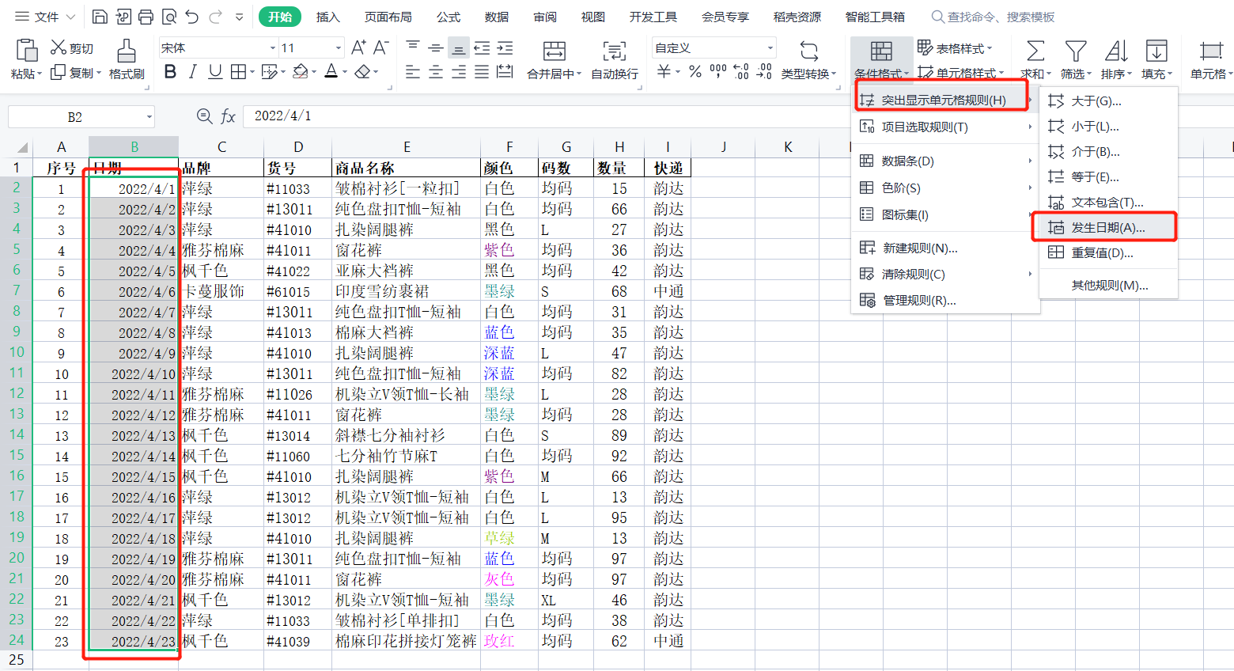Click the increase decimal places icon
The image size is (1234, 671).
pos(741,72)
